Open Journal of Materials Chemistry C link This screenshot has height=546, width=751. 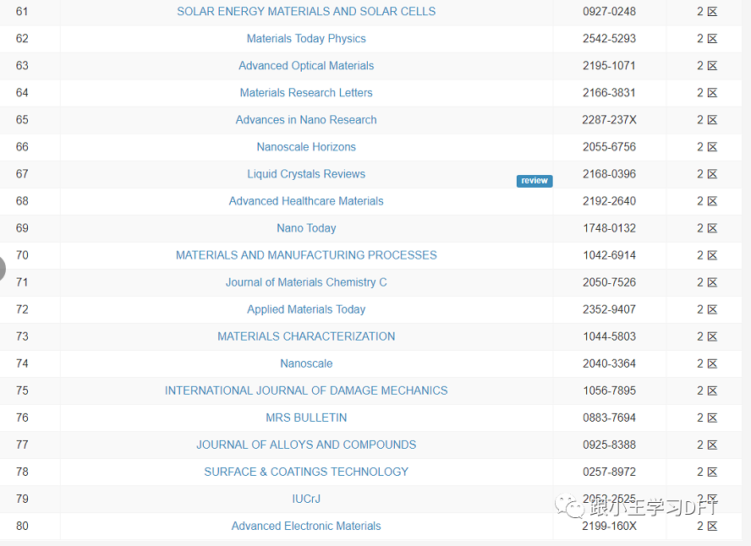[306, 282]
